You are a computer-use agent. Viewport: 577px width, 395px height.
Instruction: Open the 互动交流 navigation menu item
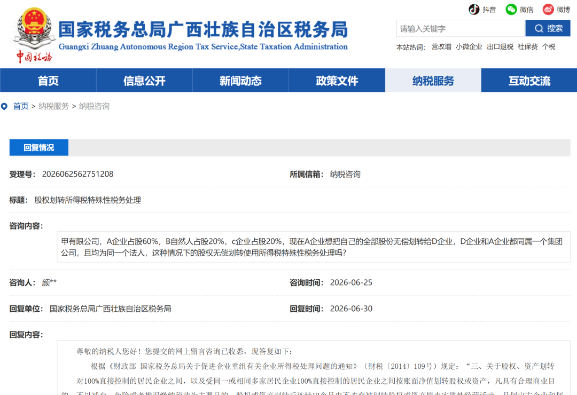[x=529, y=80]
